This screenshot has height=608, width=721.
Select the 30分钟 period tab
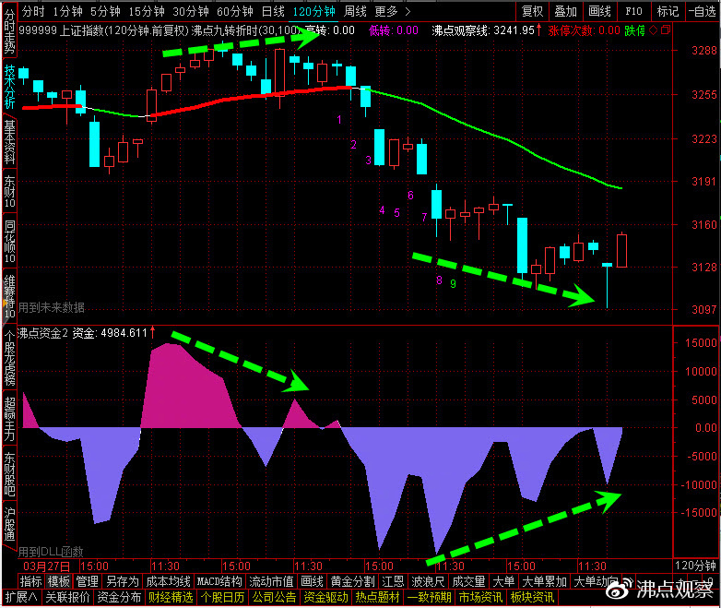[190, 11]
